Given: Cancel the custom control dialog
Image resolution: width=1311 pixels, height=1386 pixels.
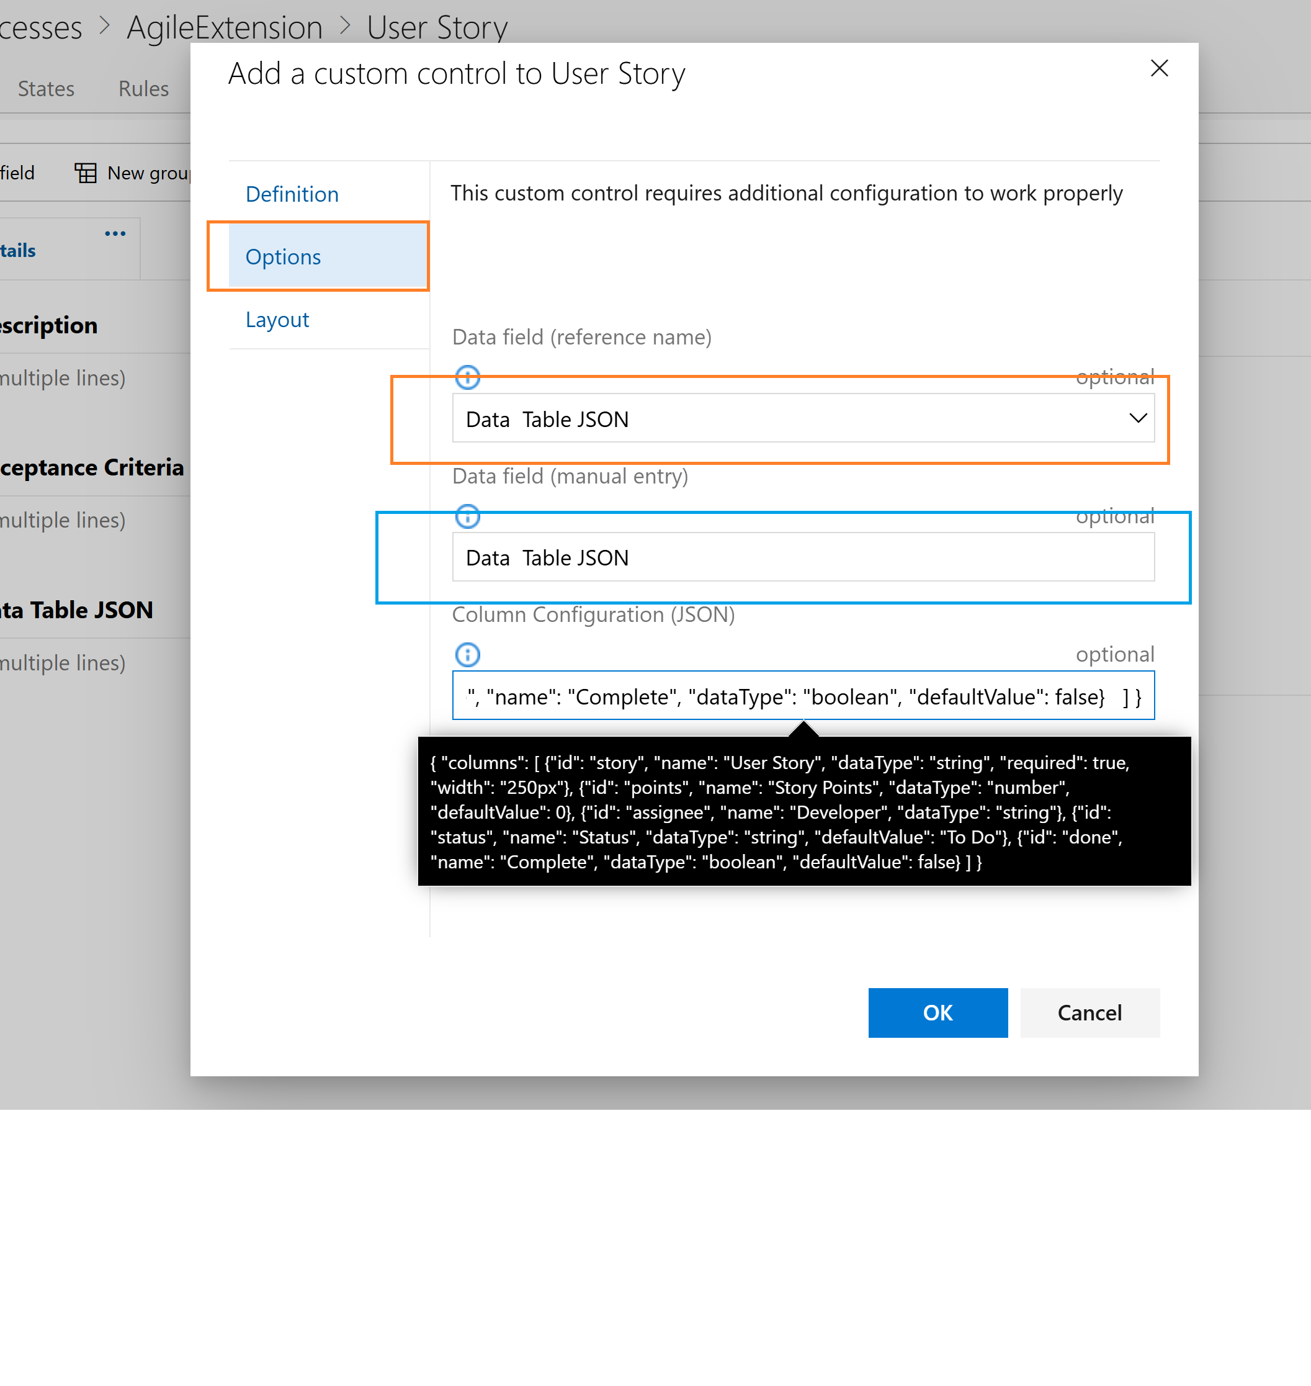Looking at the screenshot, I should tap(1089, 1013).
